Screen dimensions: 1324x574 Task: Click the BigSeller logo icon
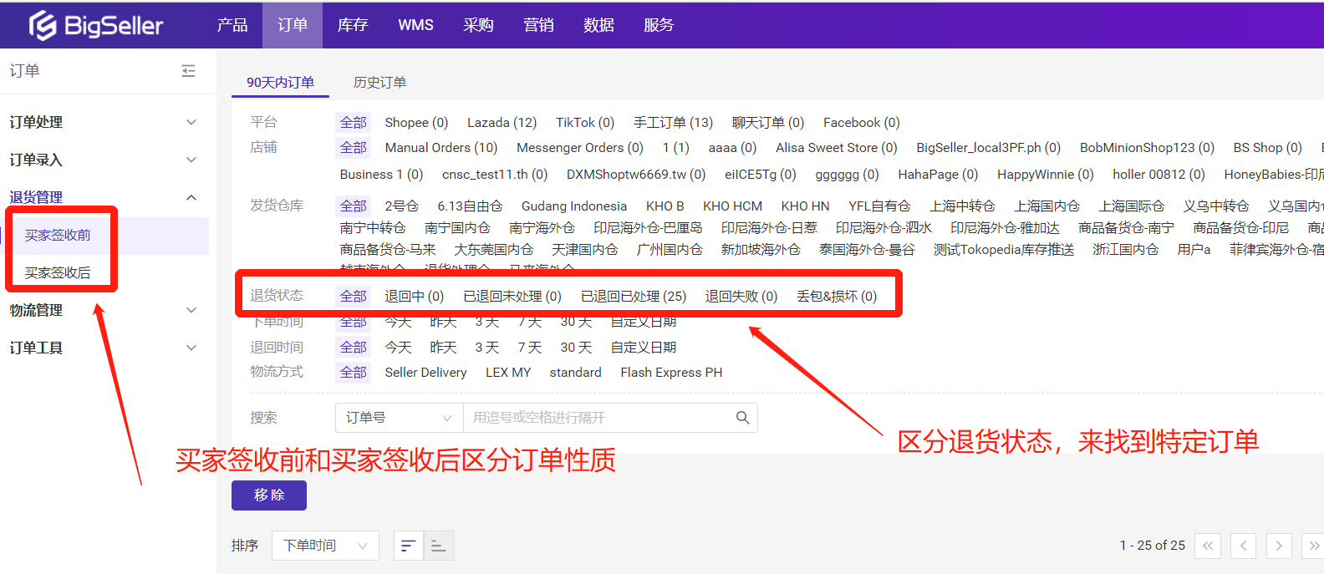point(43,26)
